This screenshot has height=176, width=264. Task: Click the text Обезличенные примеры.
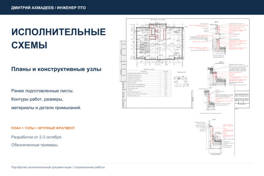pos(35,145)
